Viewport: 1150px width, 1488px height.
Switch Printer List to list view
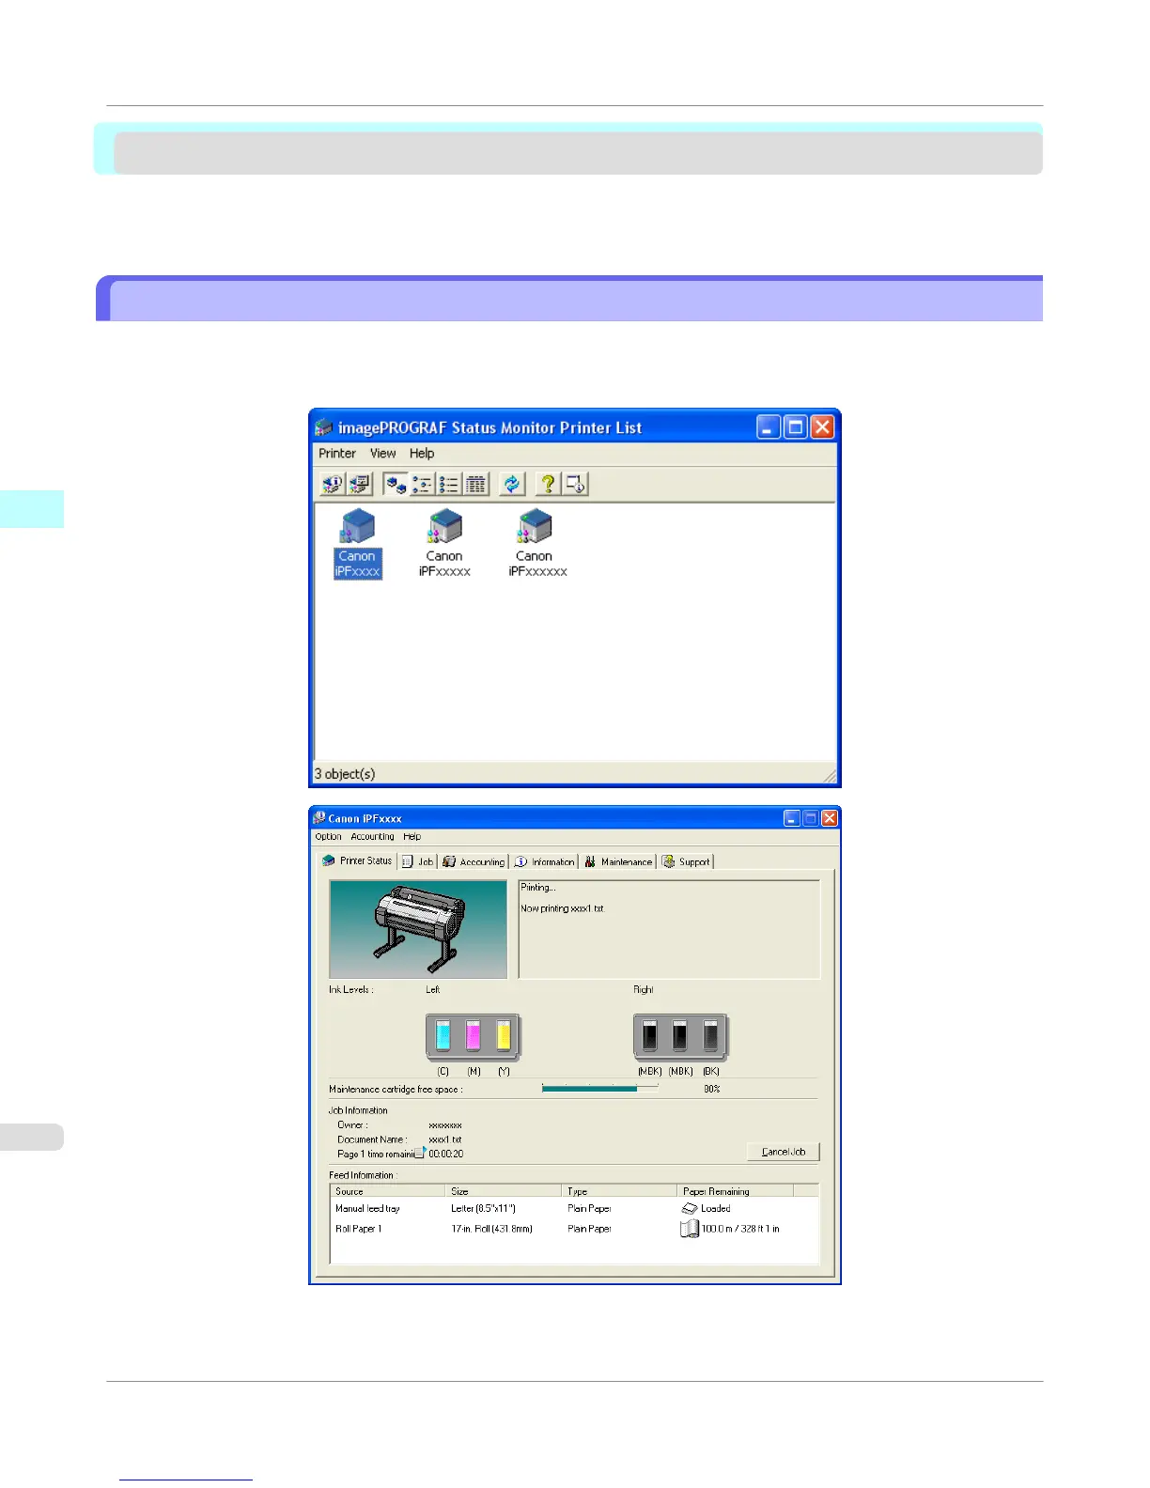[449, 484]
